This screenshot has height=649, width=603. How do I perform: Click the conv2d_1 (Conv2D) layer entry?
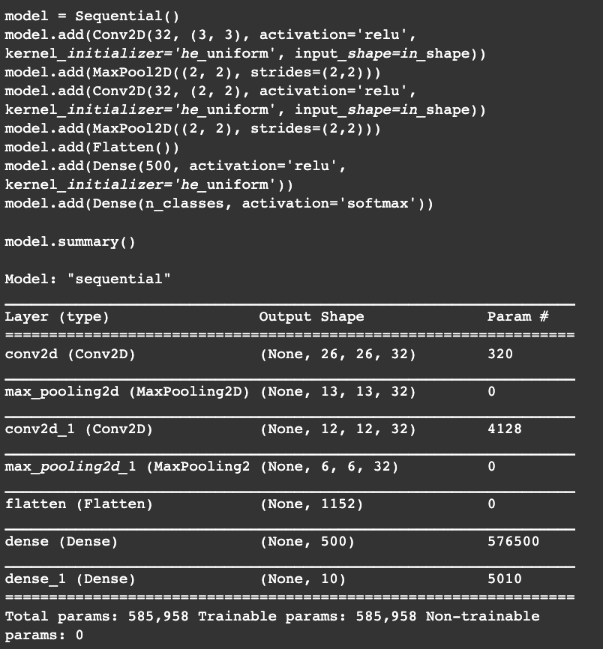[79, 429]
